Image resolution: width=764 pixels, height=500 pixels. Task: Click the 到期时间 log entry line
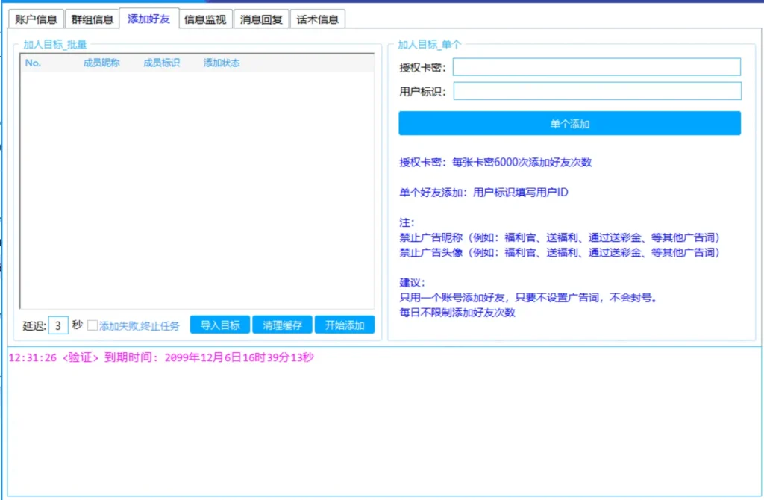161,357
